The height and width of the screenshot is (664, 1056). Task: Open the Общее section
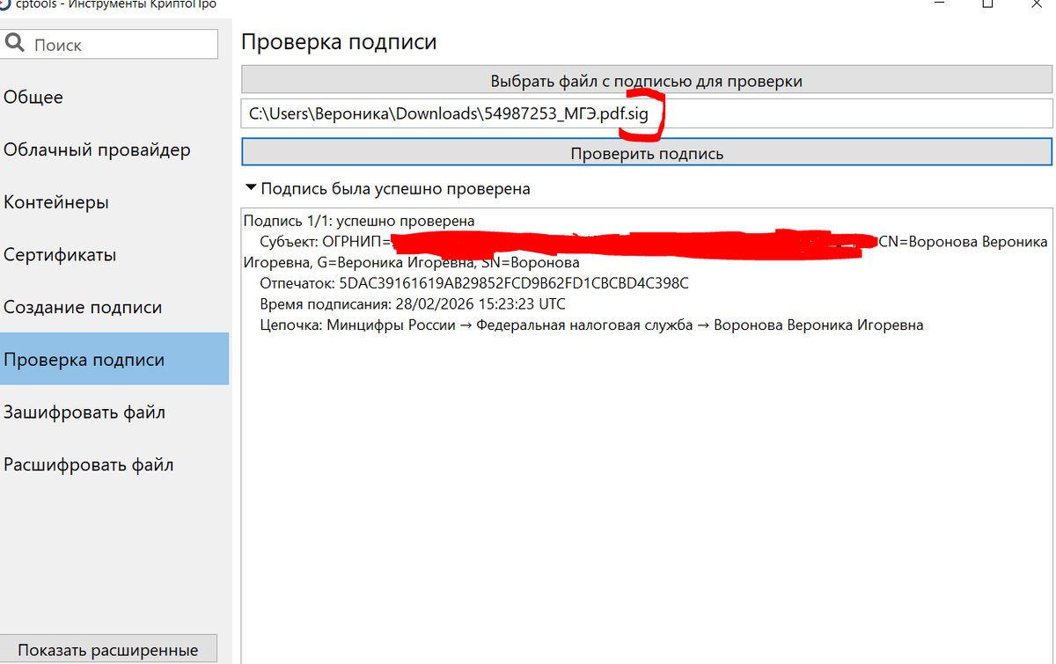[33, 97]
